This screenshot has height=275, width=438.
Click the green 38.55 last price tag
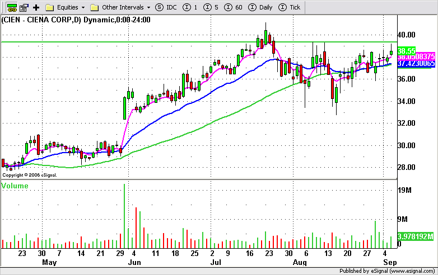407,51
